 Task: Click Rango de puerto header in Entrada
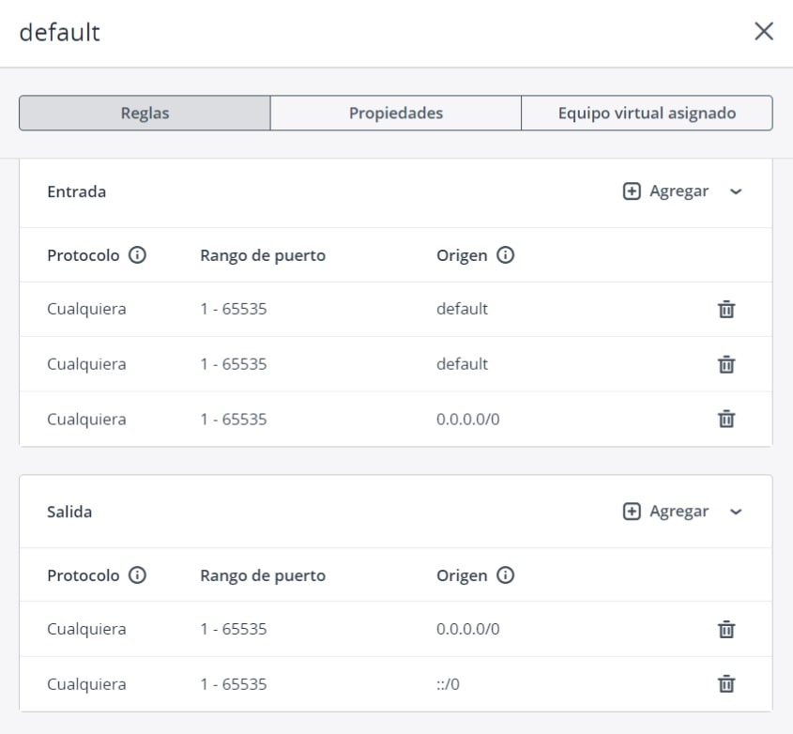pyautogui.click(x=263, y=255)
